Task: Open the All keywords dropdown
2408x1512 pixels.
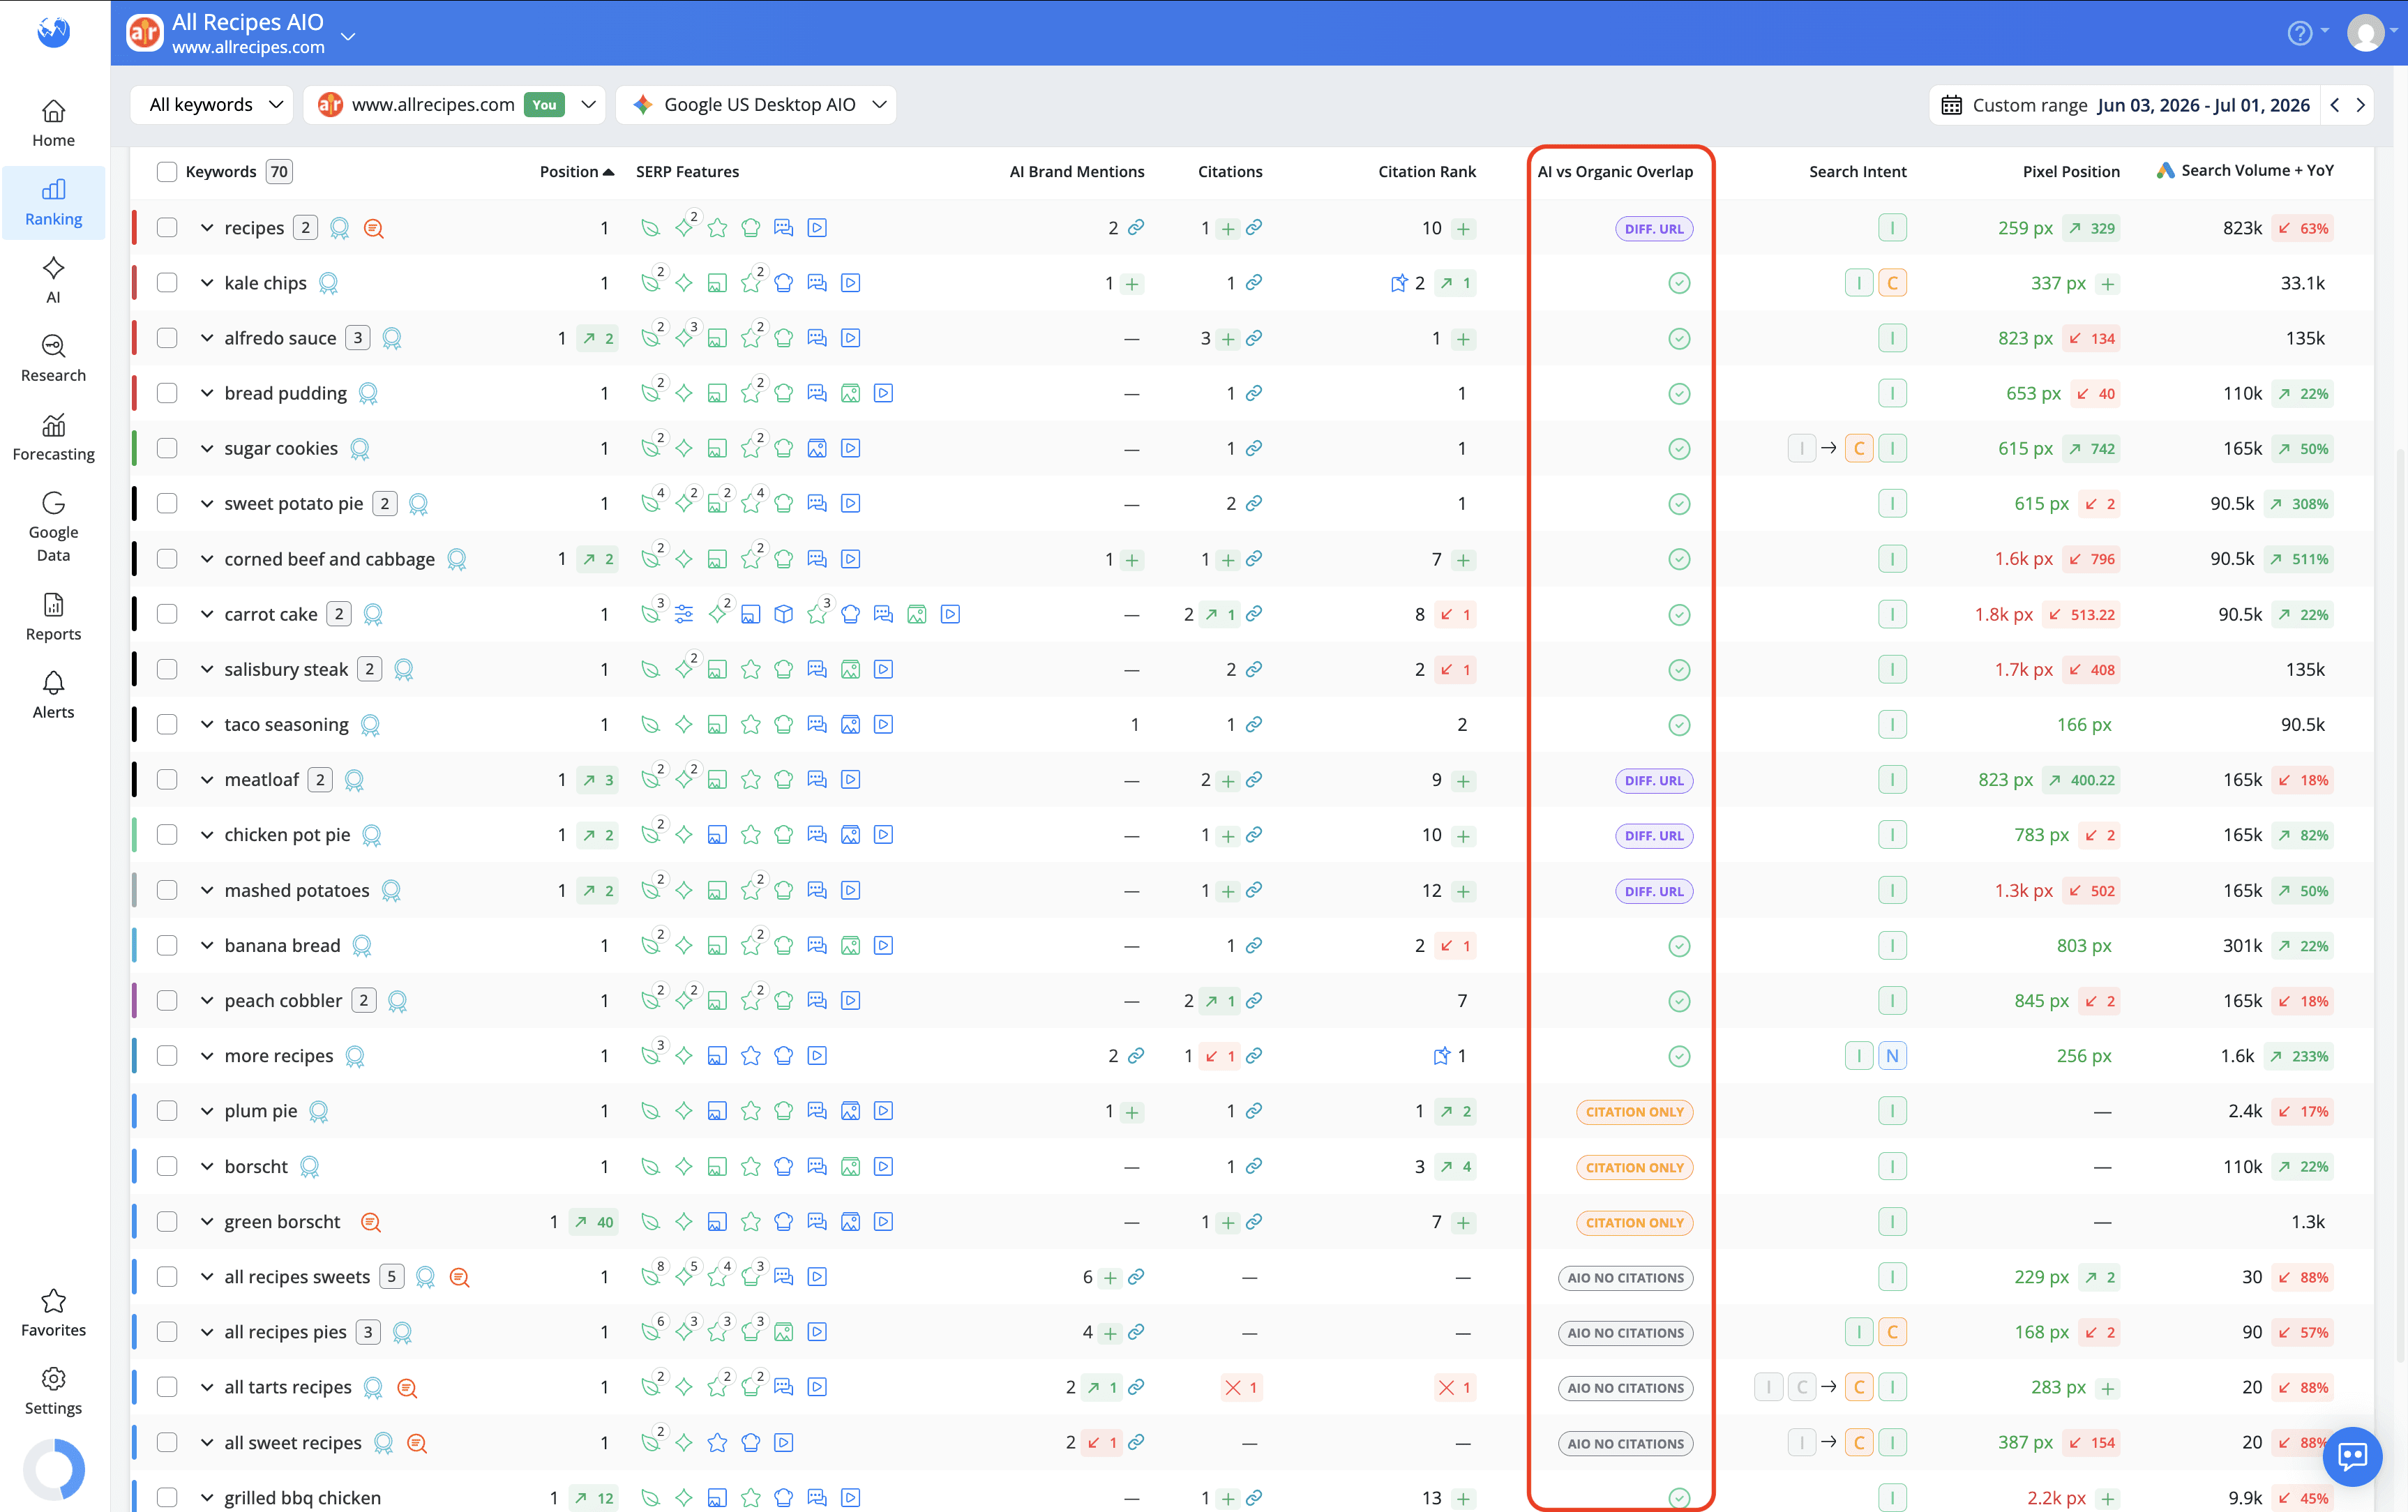Action: (212, 105)
